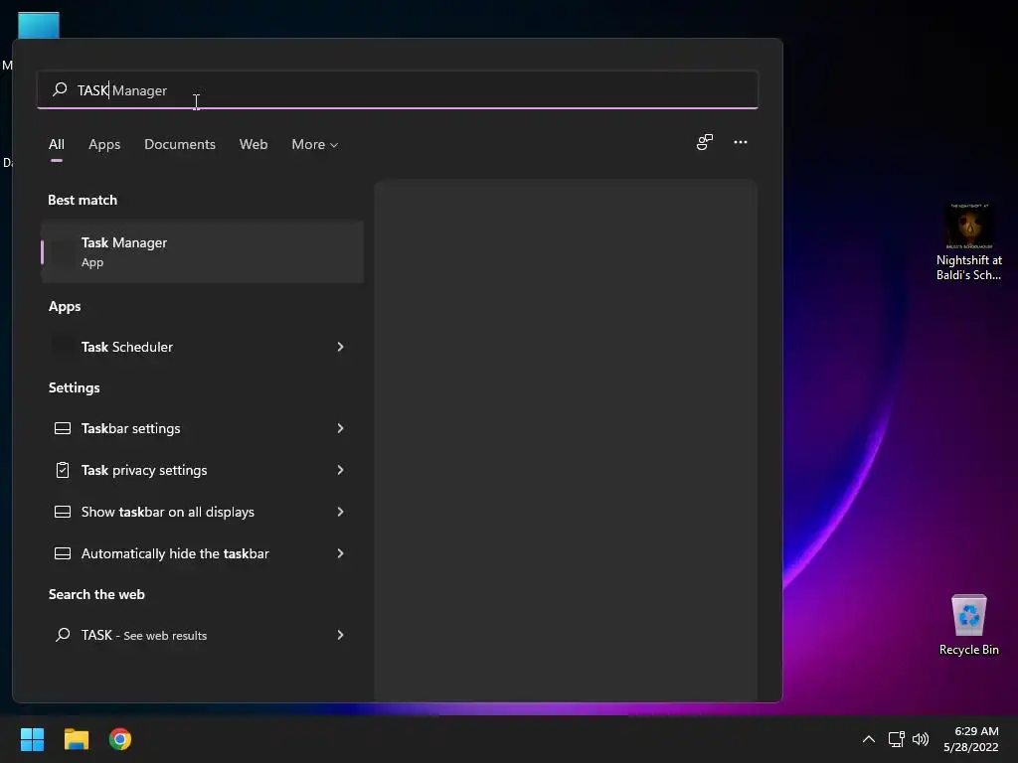This screenshot has height=763, width=1018.
Task: Open the three-dot options menu
Action: pos(740,142)
